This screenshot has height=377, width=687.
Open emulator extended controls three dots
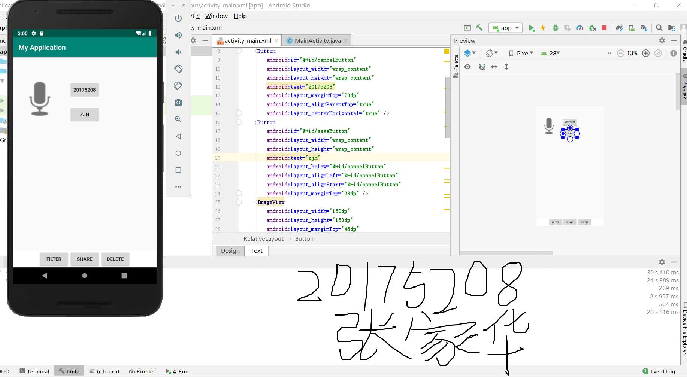178,186
